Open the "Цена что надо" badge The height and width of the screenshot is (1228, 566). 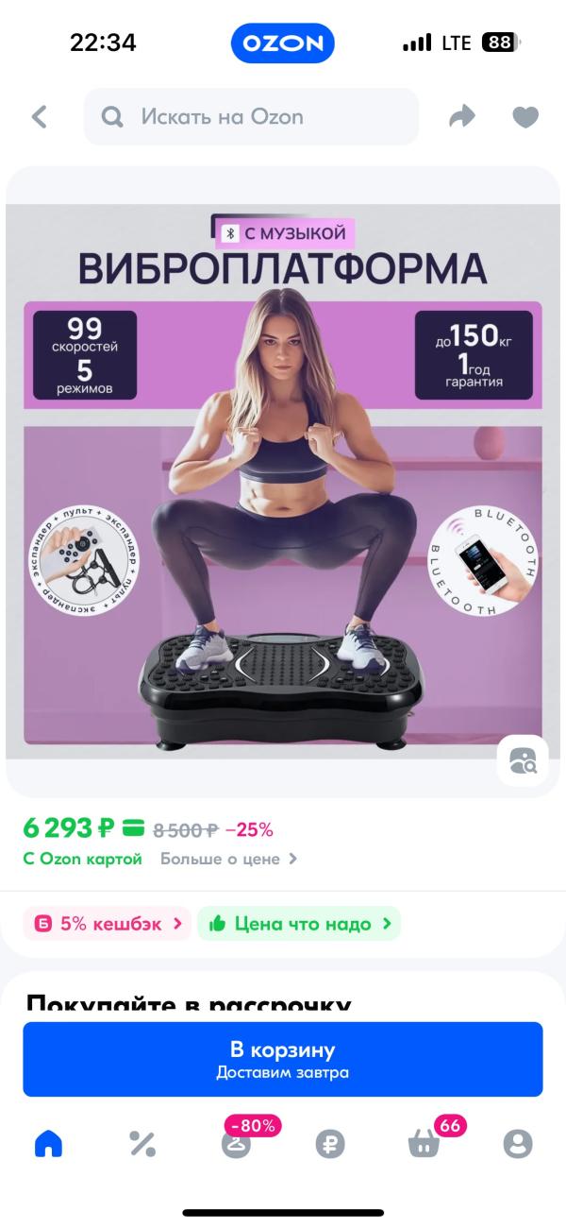299,924
